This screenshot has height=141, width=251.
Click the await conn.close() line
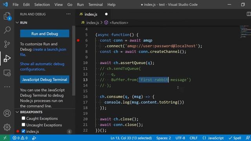pyautogui.click(x=121, y=125)
